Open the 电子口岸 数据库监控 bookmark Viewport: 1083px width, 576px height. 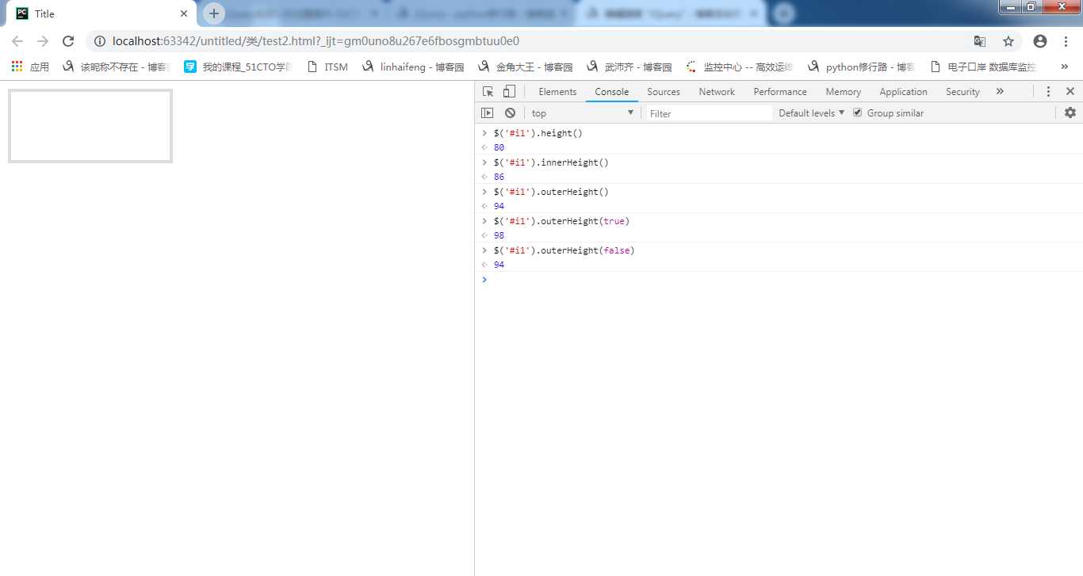click(982, 67)
